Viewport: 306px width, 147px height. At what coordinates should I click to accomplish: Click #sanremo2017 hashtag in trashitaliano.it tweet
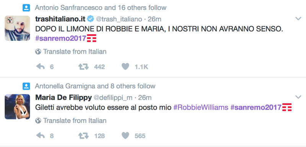pos(61,38)
